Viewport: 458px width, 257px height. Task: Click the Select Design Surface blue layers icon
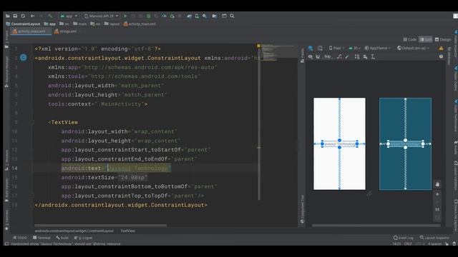point(311,48)
